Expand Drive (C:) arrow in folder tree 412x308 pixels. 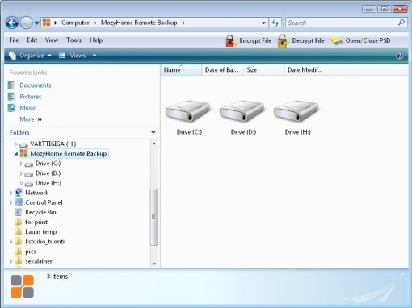point(21,164)
